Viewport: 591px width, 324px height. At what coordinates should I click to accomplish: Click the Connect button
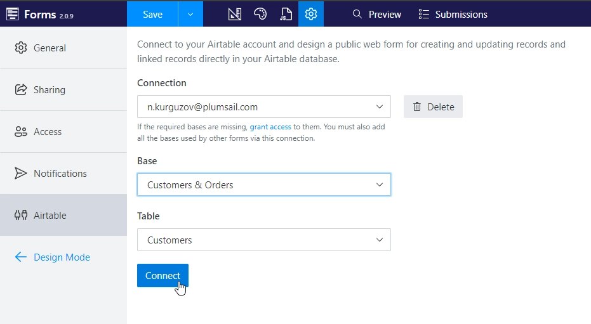tap(163, 275)
